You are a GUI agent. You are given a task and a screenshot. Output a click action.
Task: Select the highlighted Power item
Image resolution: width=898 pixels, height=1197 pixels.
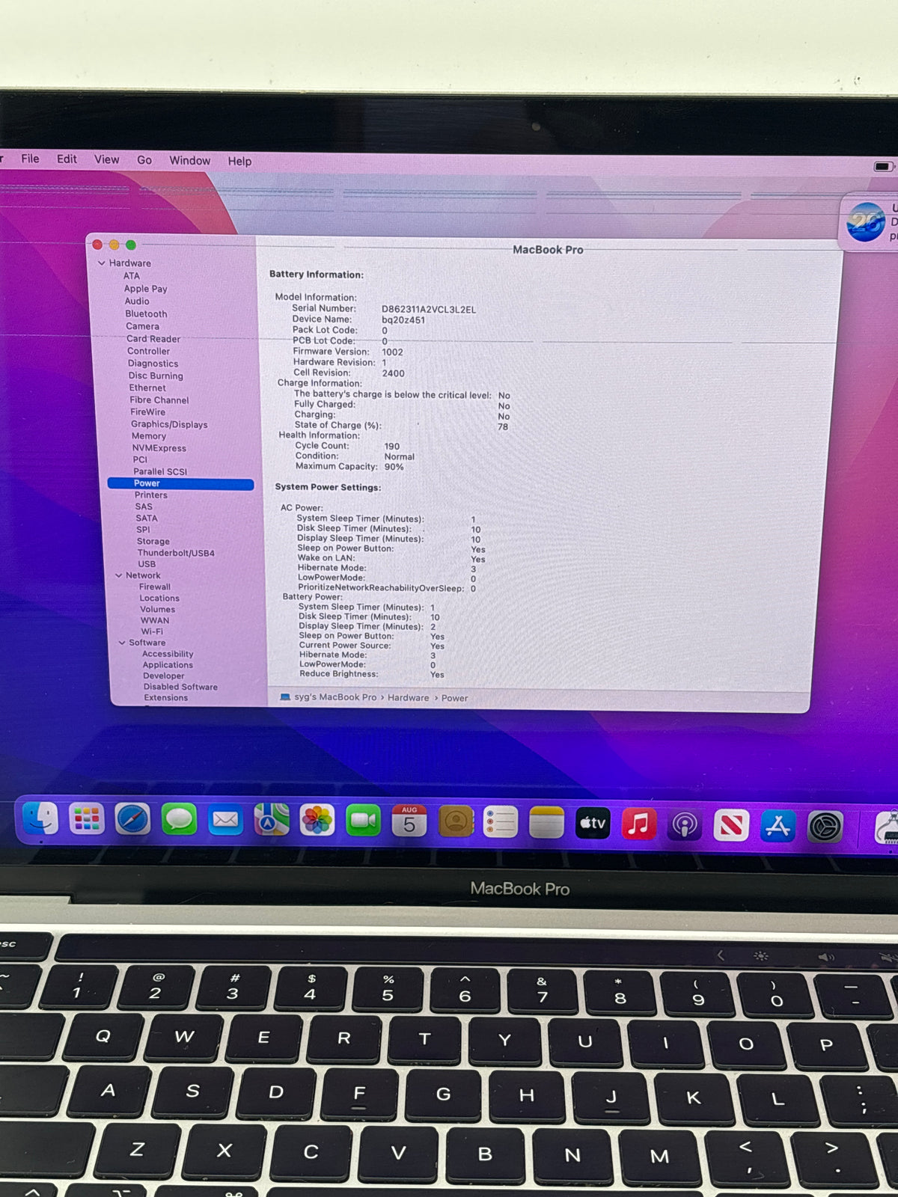point(180,483)
